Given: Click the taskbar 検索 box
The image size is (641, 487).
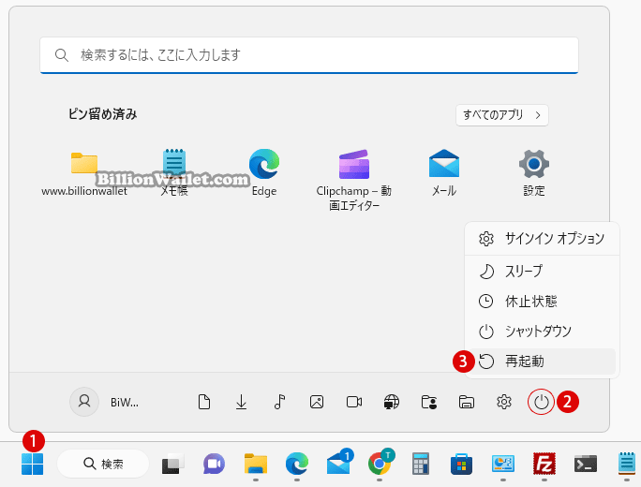Looking at the screenshot, I should click(103, 464).
